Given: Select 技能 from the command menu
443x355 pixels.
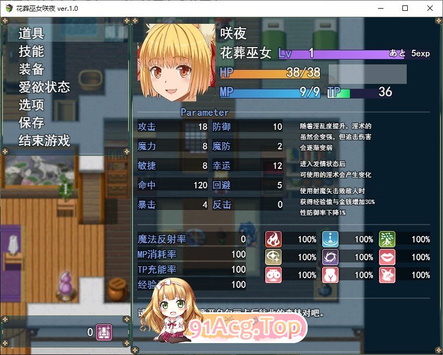Looking at the screenshot, I should [31, 51].
